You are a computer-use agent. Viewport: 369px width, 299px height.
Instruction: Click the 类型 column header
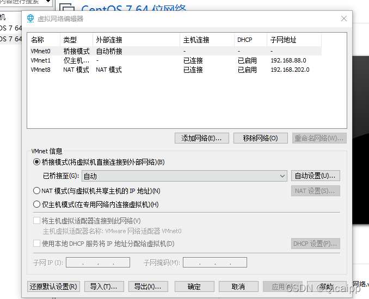point(77,40)
